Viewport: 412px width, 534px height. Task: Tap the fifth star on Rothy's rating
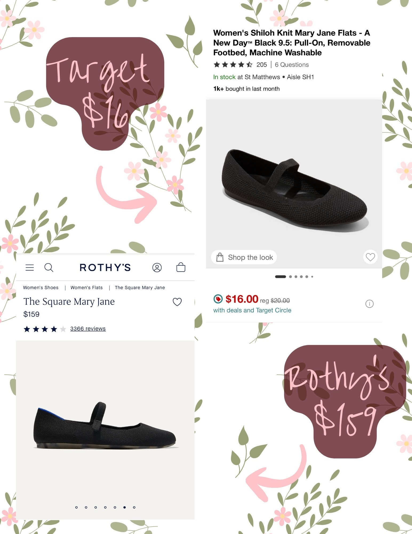coord(63,329)
